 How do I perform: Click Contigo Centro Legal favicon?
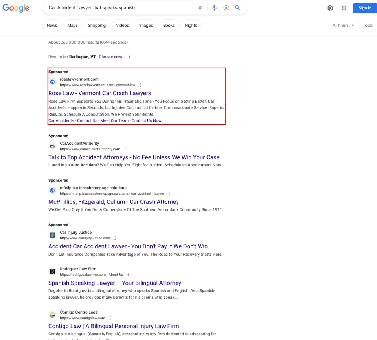pos(52,315)
